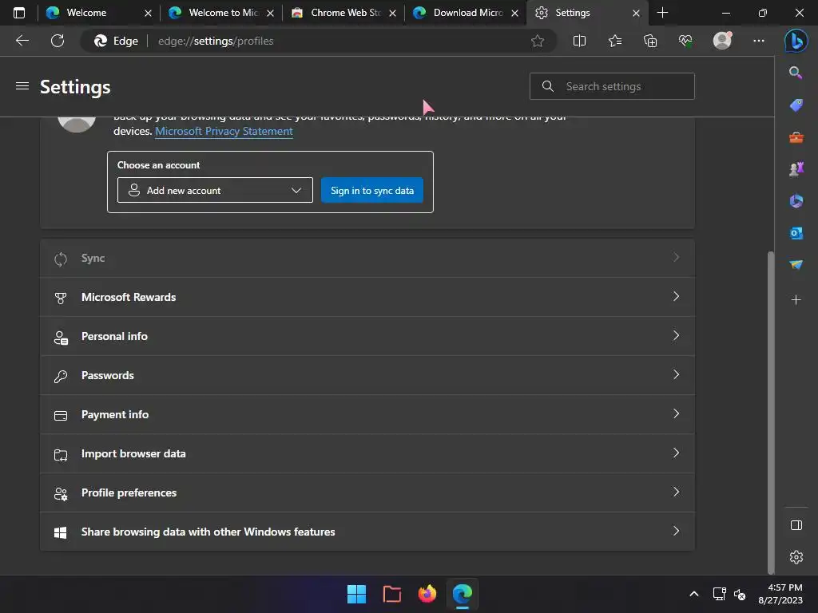The image size is (818, 613).
Task: Open Collections icon in toolbar
Action: tap(650, 41)
